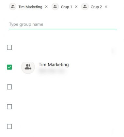Click the blurred subtitle under Tim Marketing
124x137 pixels.
[x=52, y=71]
